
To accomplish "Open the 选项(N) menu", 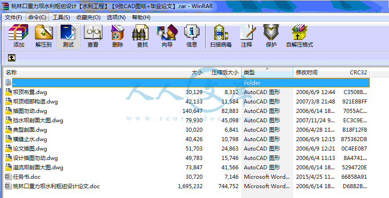I will point(116,17).
